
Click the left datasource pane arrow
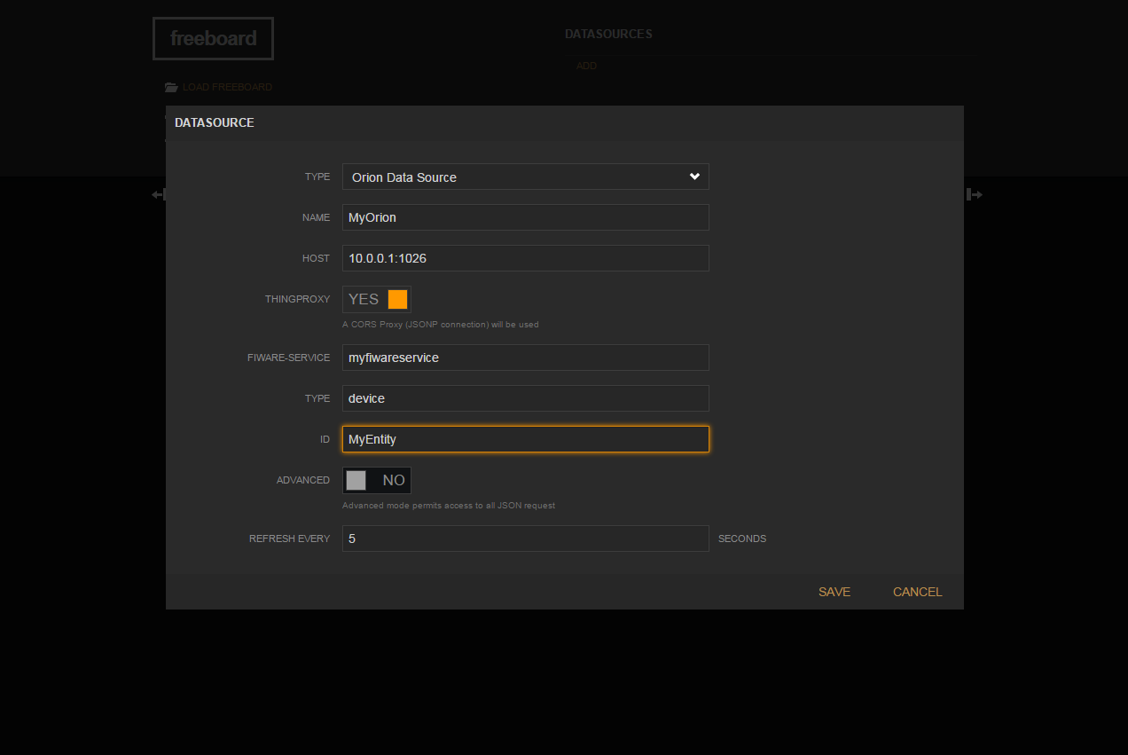pos(158,193)
